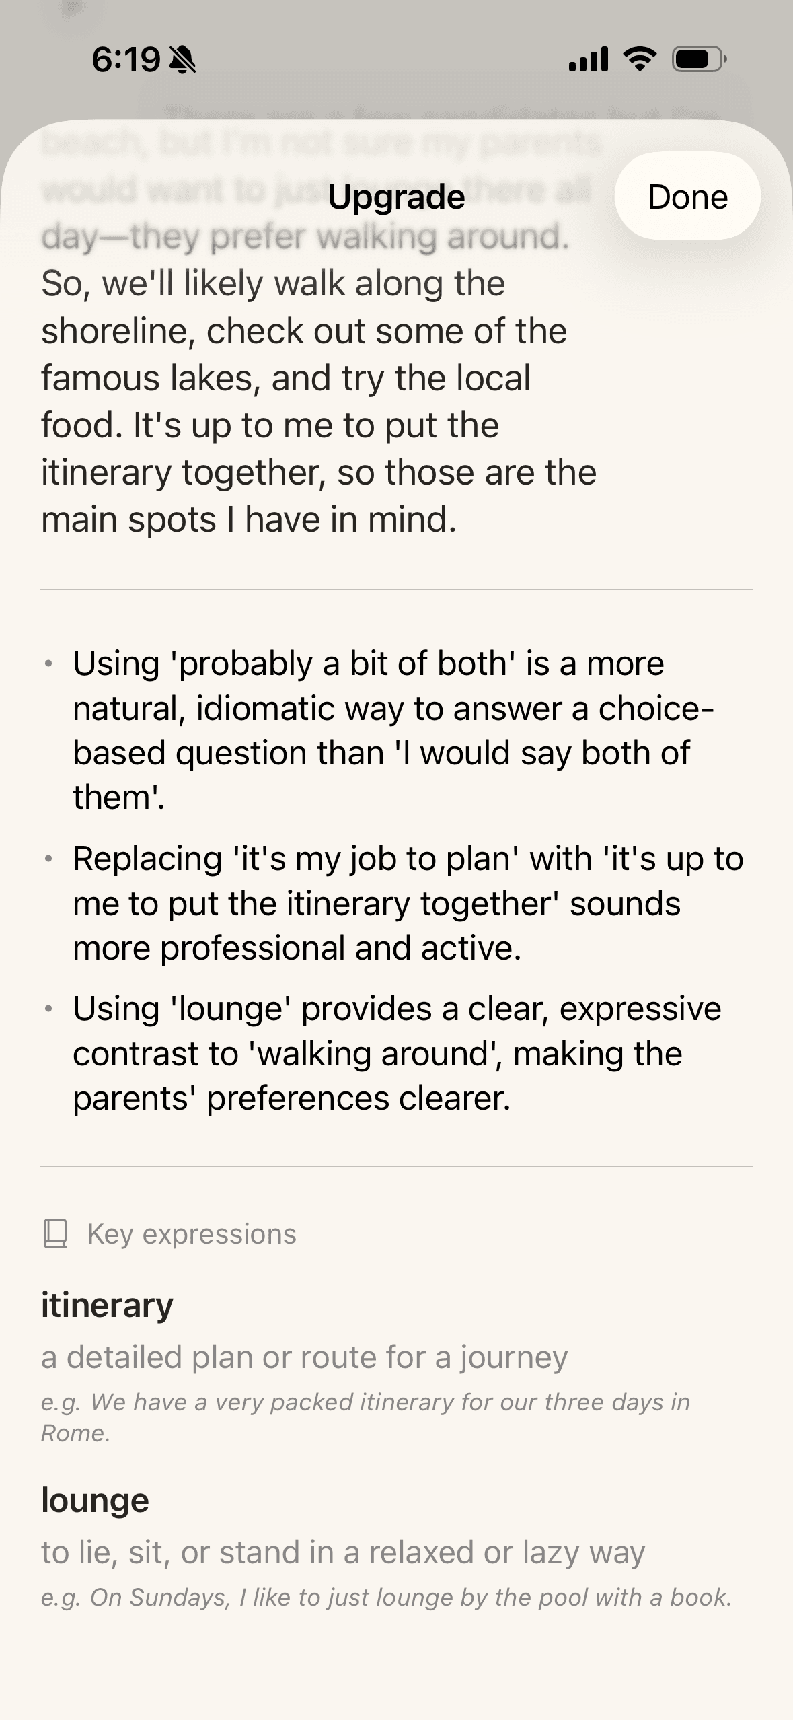Tap the Rome example sentence
The image size is (793, 1720).
pyautogui.click(x=366, y=1417)
